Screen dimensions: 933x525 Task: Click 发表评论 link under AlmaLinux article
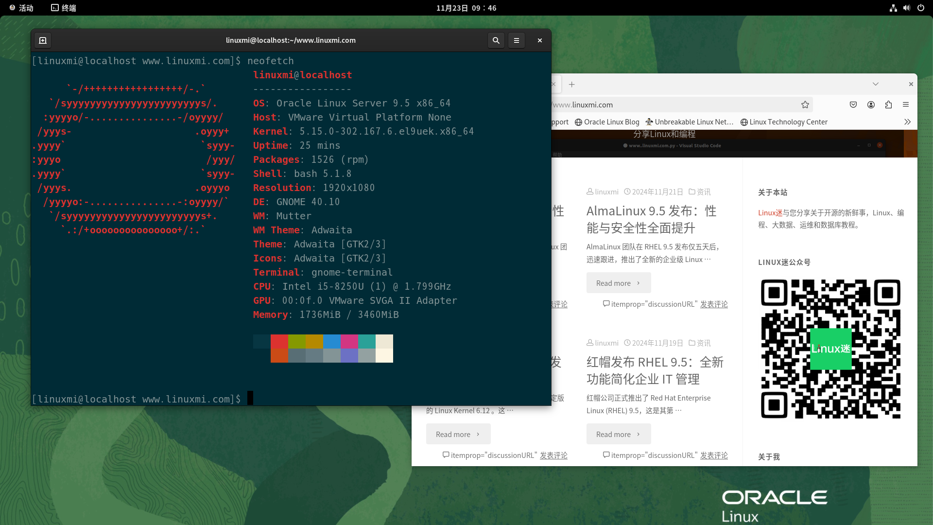(x=713, y=304)
